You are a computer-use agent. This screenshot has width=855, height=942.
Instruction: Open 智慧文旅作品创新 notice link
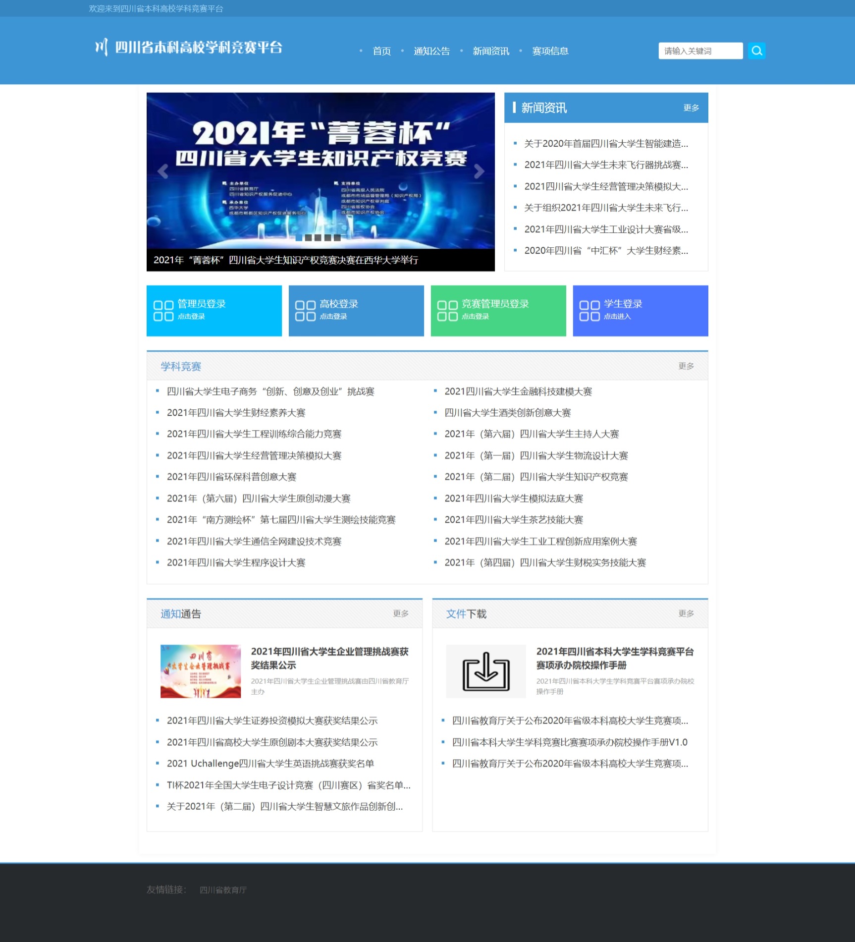[284, 807]
